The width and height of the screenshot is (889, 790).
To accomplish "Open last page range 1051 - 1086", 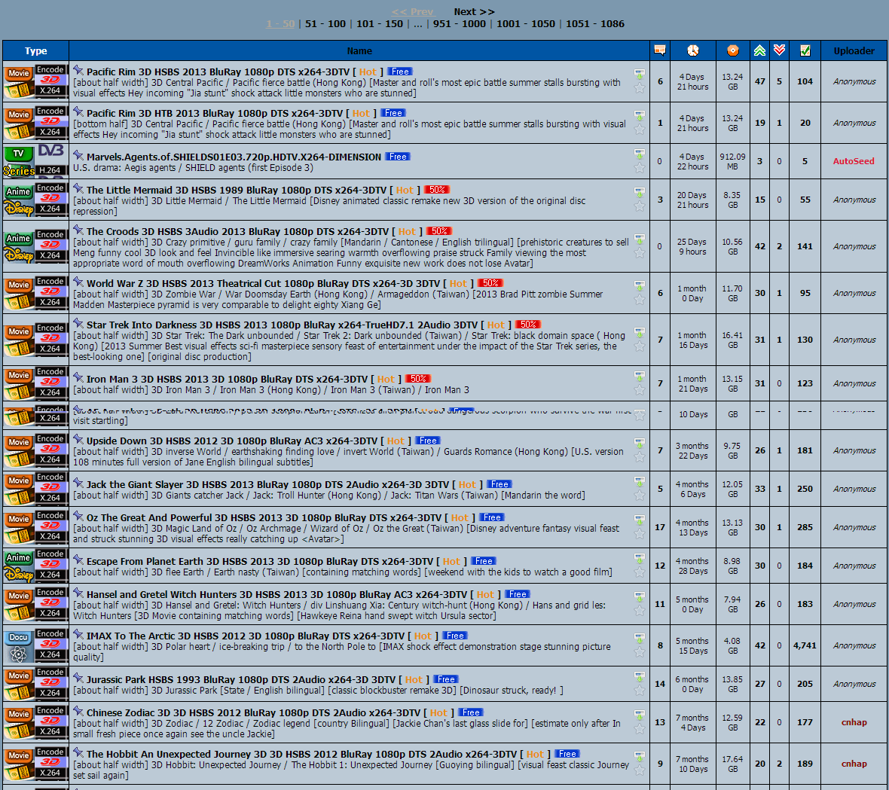I will 594,24.
